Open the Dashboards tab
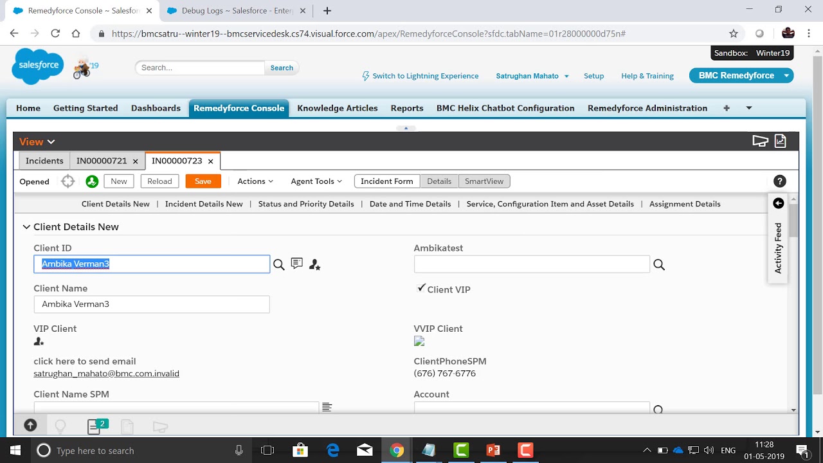This screenshot has width=823, height=463. pos(156,108)
